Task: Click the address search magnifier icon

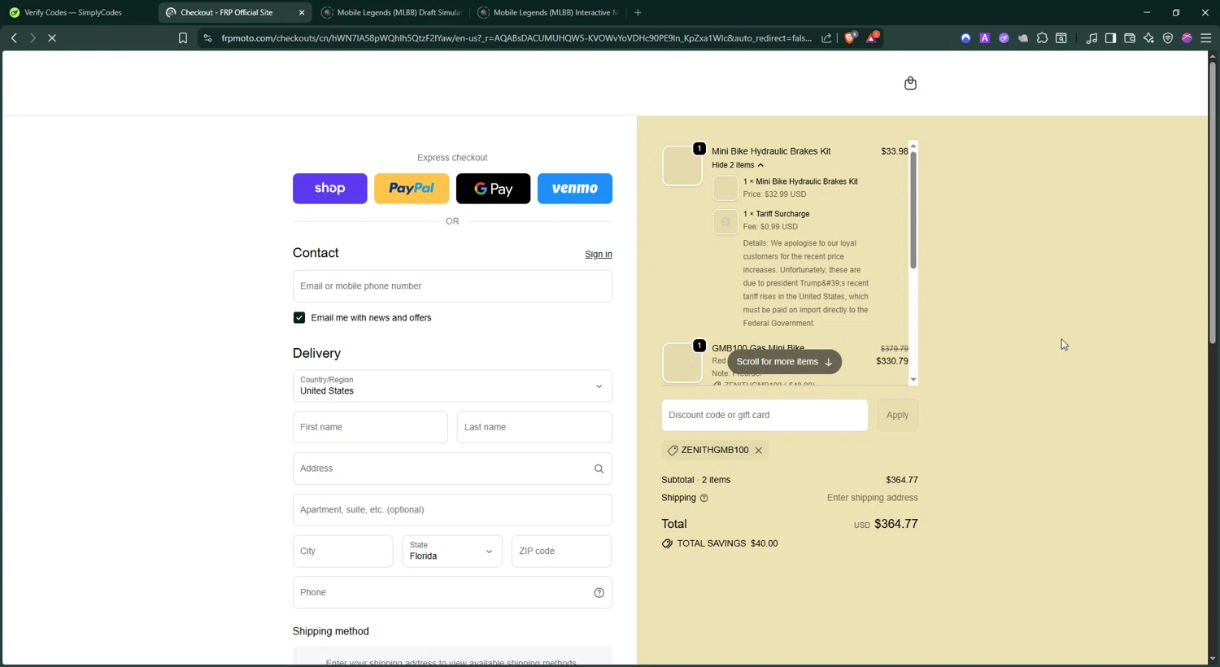Action: coord(599,469)
